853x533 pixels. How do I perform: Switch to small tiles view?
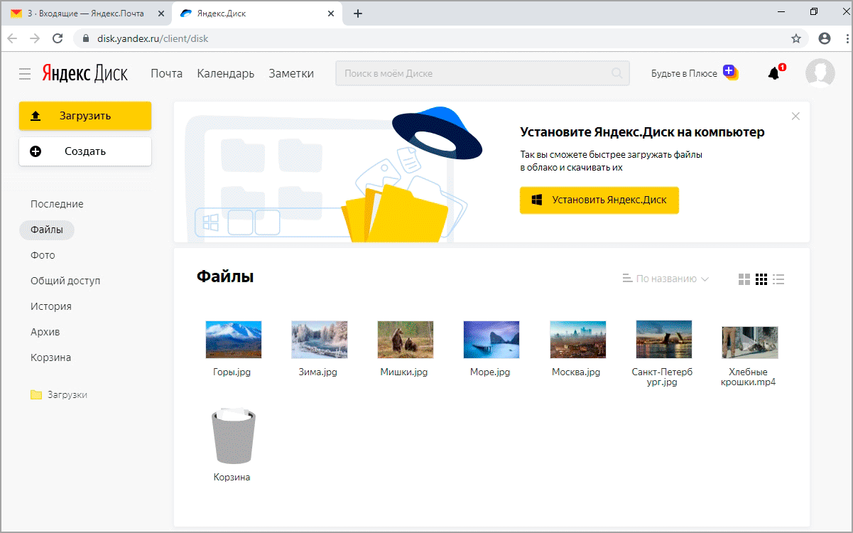(x=761, y=279)
